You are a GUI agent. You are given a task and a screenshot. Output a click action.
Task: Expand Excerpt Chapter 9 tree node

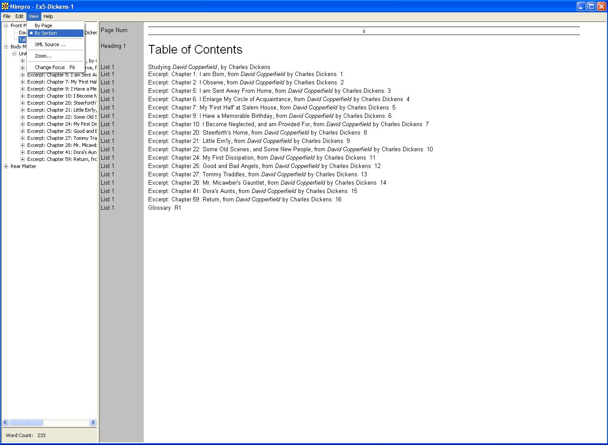coord(23,89)
